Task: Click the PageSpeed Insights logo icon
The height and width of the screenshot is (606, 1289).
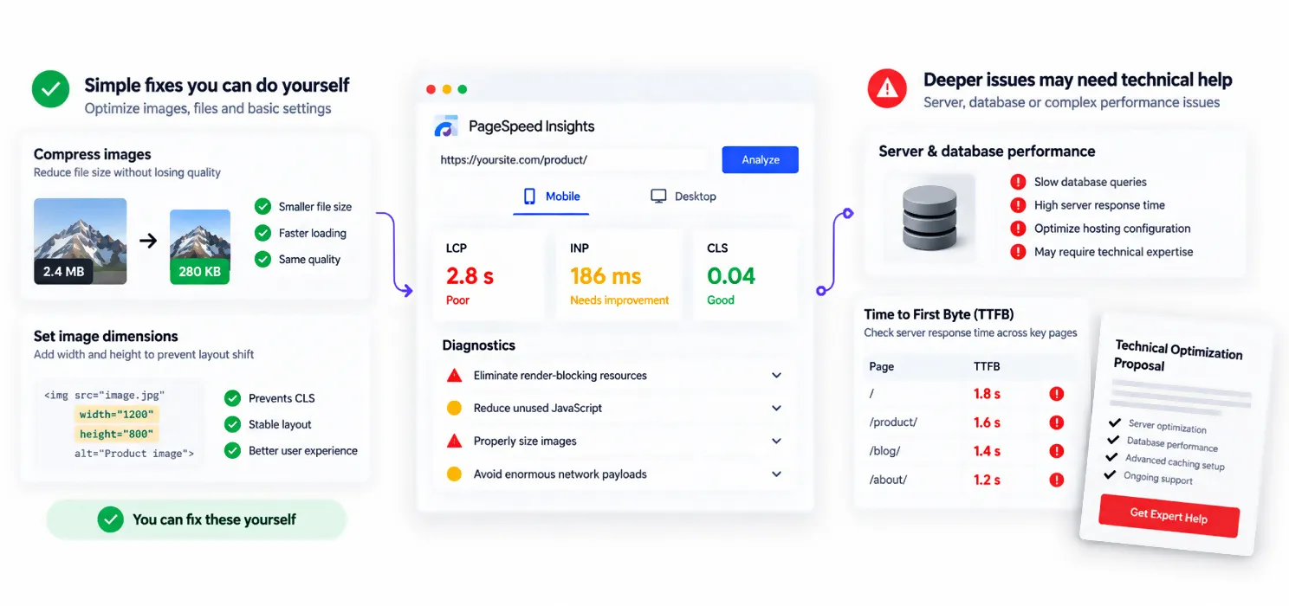Action: pos(445,126)
